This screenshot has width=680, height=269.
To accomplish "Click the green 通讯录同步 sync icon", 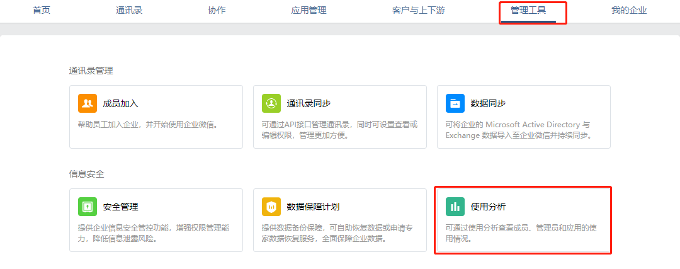I will [271, 103].
